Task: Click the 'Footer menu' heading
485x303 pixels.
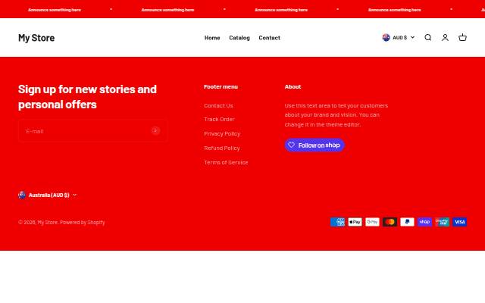Action: point(221,87)
